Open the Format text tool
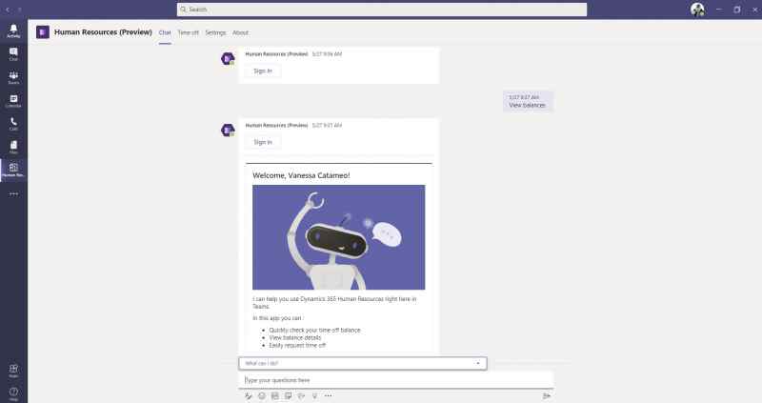 coord(249,396)
